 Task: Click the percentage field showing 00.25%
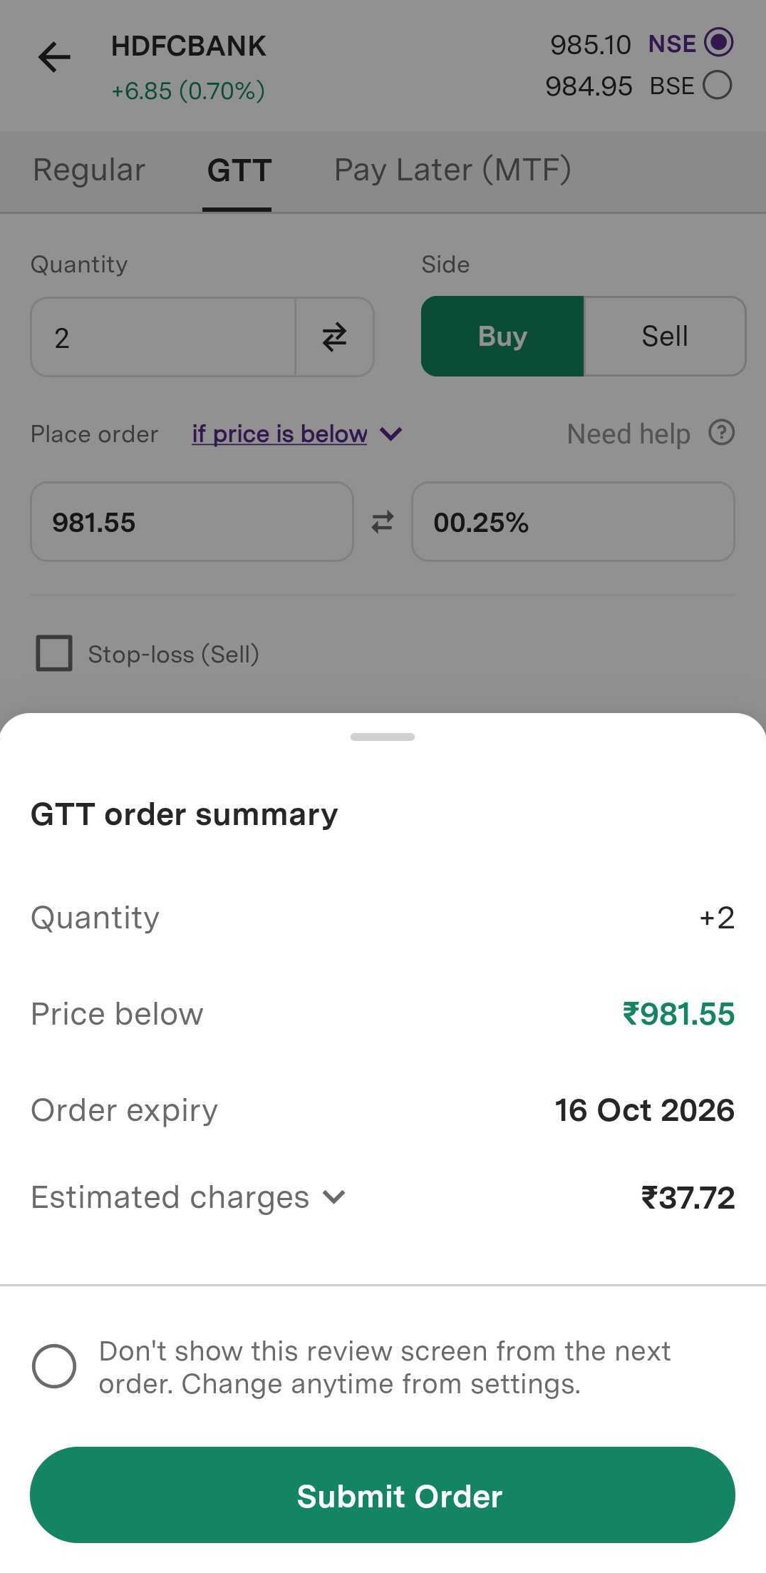pos(573,522)
